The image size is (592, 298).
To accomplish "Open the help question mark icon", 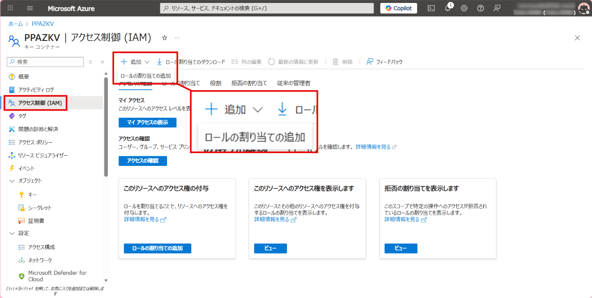I will point(480,8).
